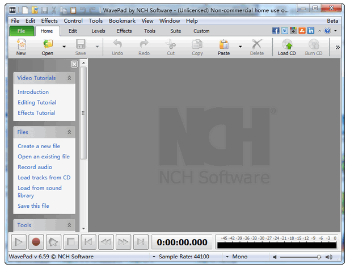Stop playback with the Stop button

pyautogui.click(x=71, y=242)
